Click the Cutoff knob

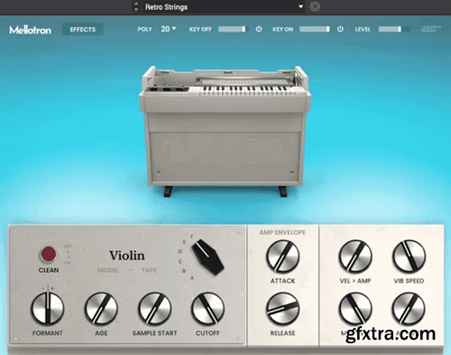pyautogui.click(x=207, y=309)
